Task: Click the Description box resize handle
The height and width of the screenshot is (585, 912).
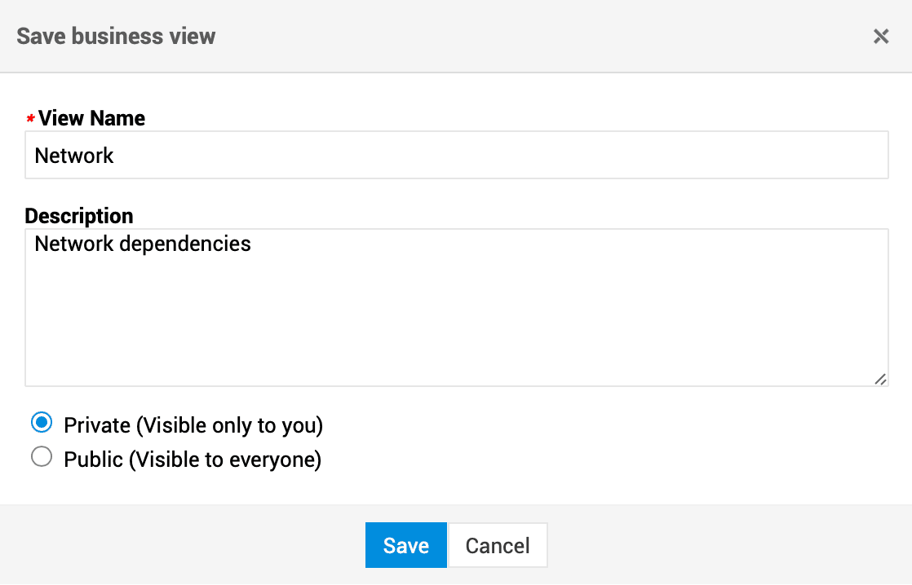Action: click(880, 379)
